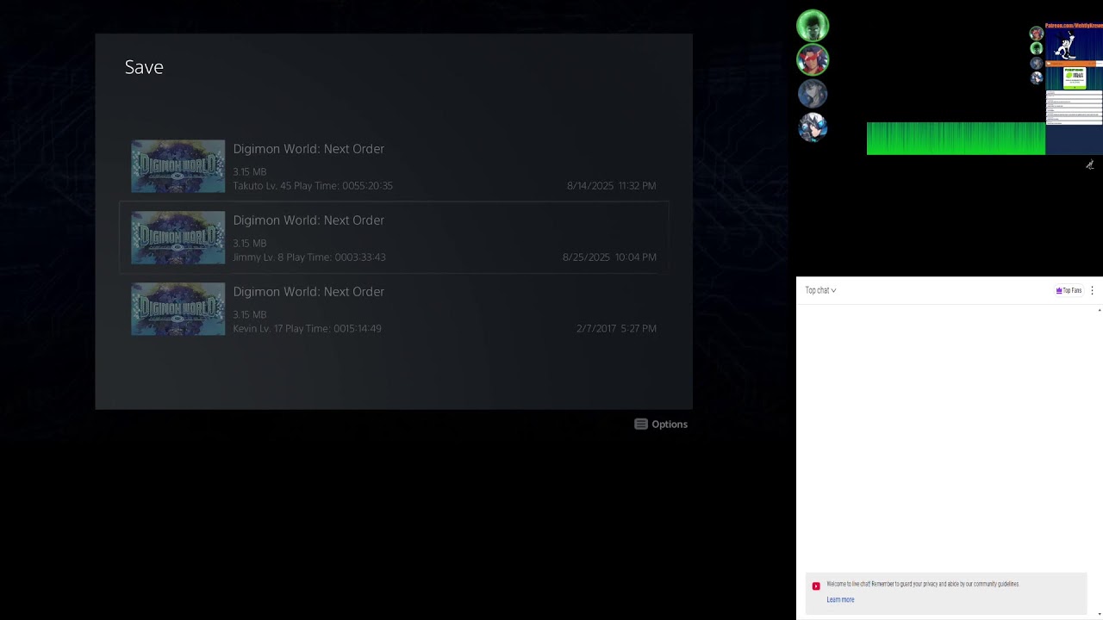Click the small red-visor avatar beside Patreon panel
Image resolution: width=1103 pixels, height=620 pixels.
(x=1037, y=34)
